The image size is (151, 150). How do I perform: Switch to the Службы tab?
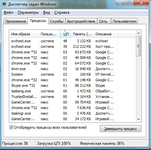pos(57,21)
